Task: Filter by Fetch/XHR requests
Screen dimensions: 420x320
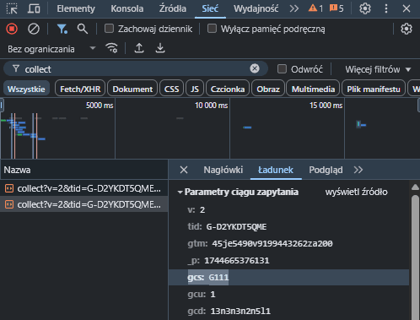Action: point(80,89)
